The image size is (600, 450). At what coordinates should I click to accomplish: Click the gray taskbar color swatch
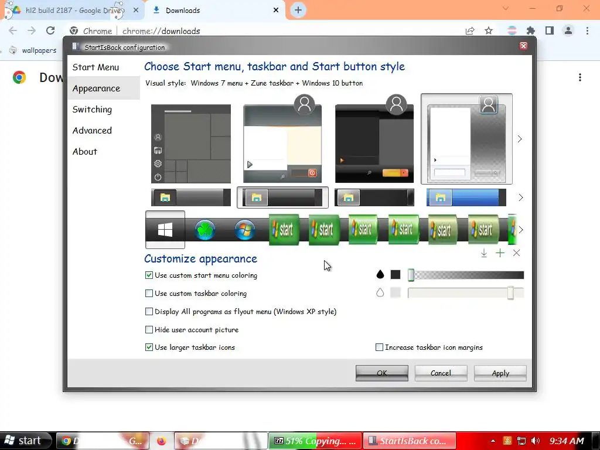[396, 293]
